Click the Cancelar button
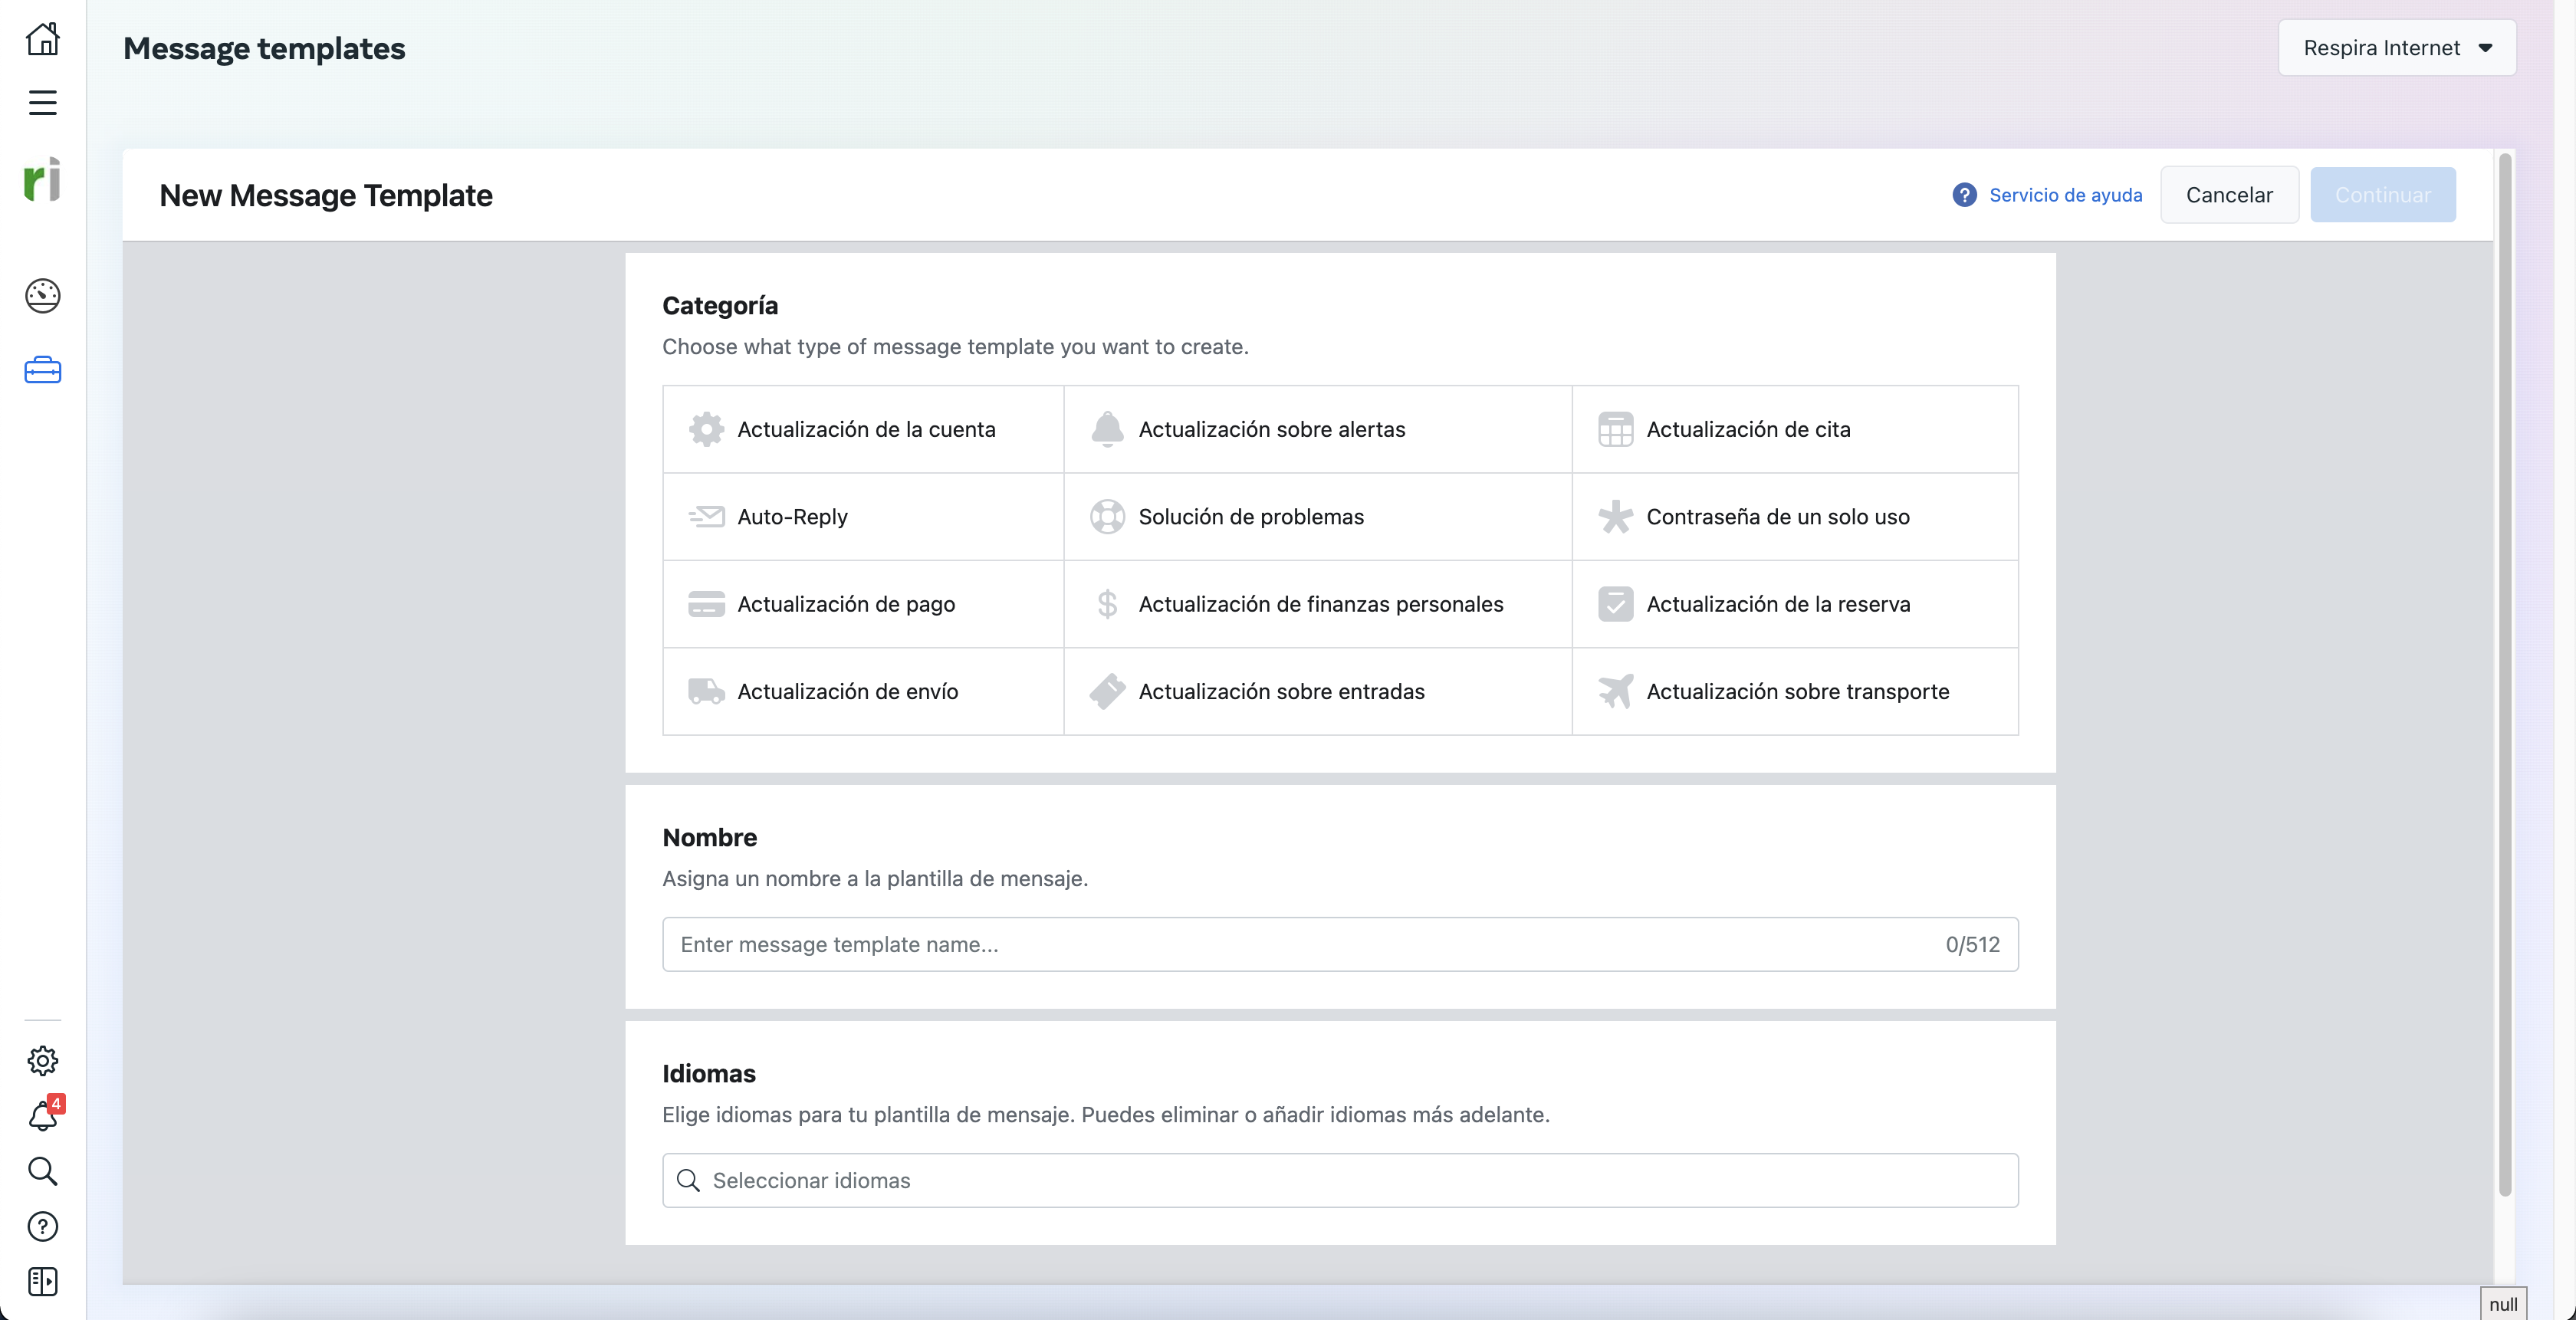The width and height of the screenshot is (2576, 1320). tap(2230, 195)
